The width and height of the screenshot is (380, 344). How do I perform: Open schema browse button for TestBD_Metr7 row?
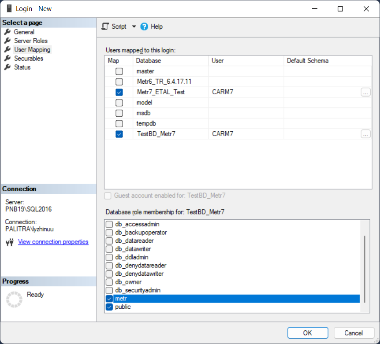(365, 134)
